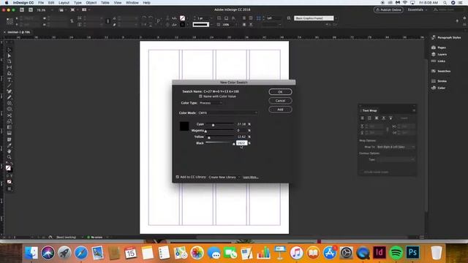This screenshot has height=263, width=468.
Task: Open the Layout menu
Action: point(64,3)
